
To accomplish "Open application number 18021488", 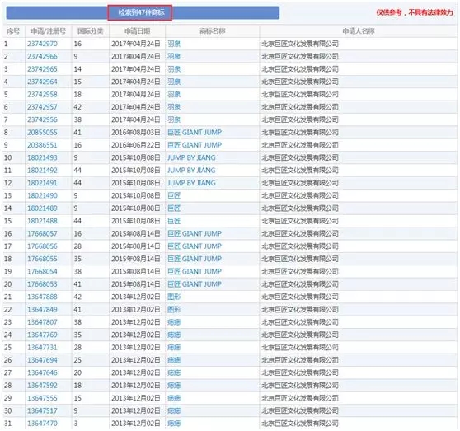I will [42, 221].
